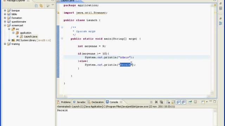Viewport: 225px width, 126px height.
Task: Remove the launch from console
Action: click(156, 102)
